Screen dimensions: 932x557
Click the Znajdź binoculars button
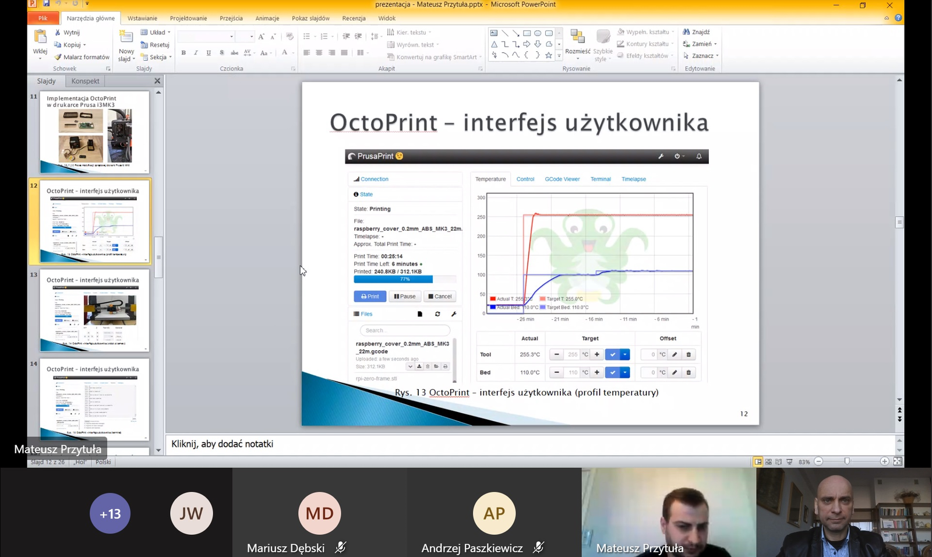(697, 32)
